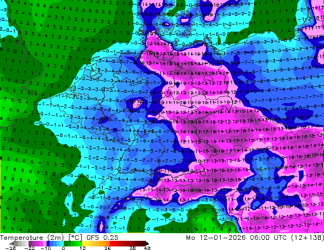Viewport: 324px width, 250px height.
Task: Click the "GFS 0.25" model label
Action: pyautogui.click(x=103, y=238)
